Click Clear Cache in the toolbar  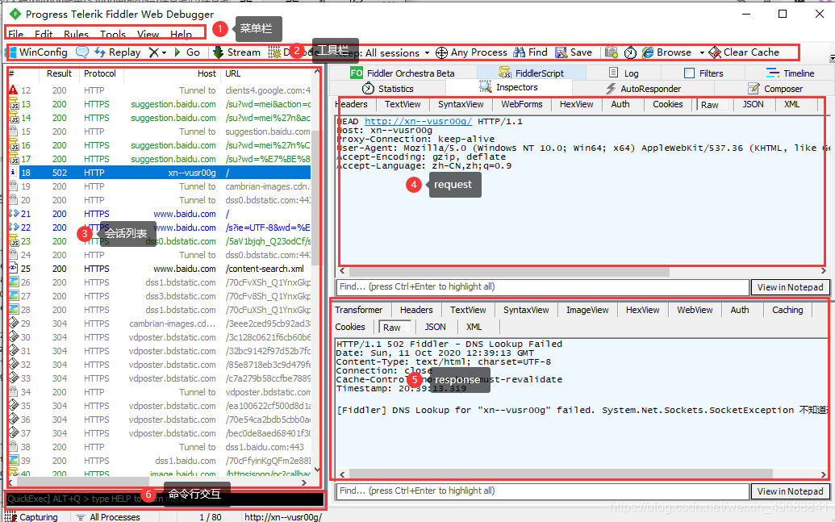tap(744, 52)
